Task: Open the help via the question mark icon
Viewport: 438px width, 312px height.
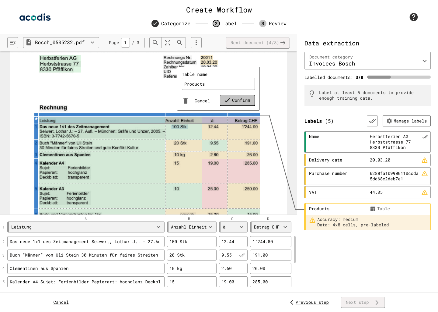Action: pyautogui.click(x=414, y=17)
